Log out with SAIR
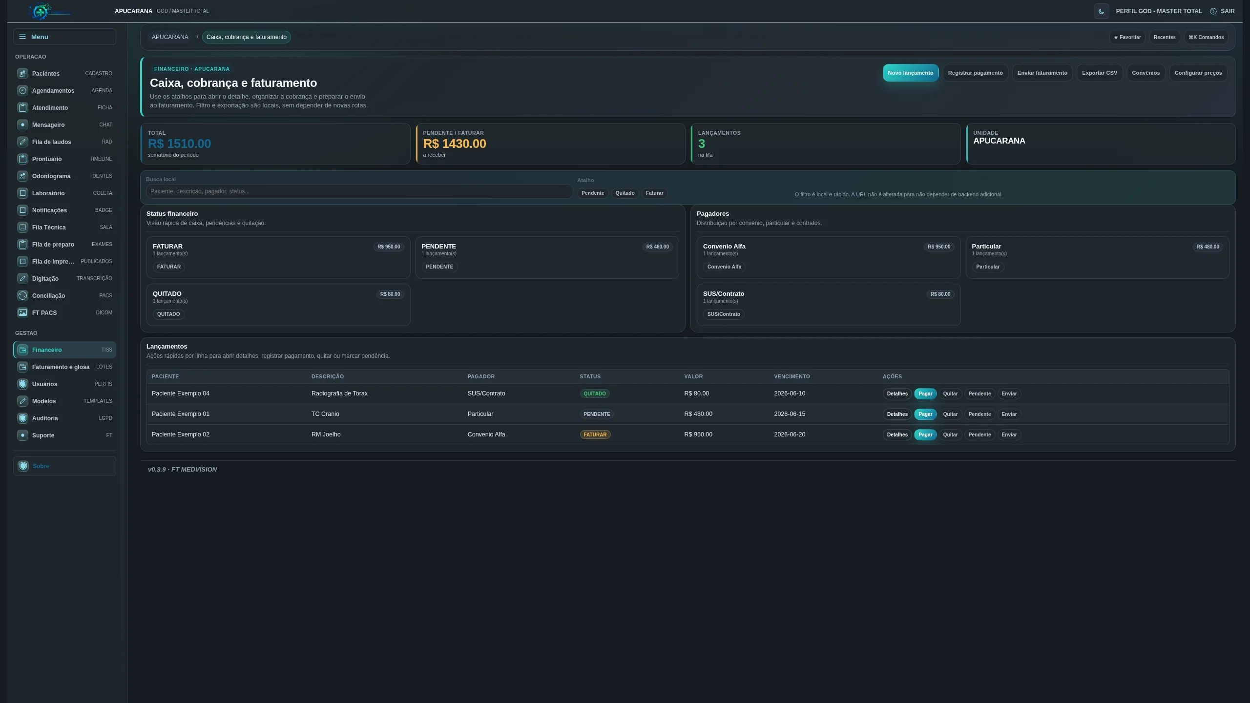Viewport: 1250px width, 703px height. click(1222, 11)
